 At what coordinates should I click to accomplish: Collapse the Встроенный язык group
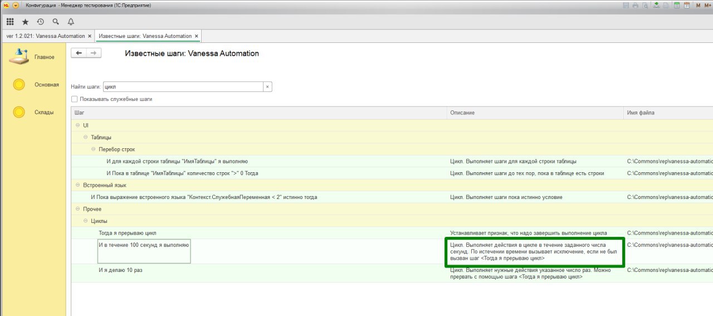pos(77,185)
